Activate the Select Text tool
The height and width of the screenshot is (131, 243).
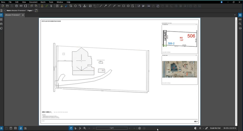[x=80, y=128]
